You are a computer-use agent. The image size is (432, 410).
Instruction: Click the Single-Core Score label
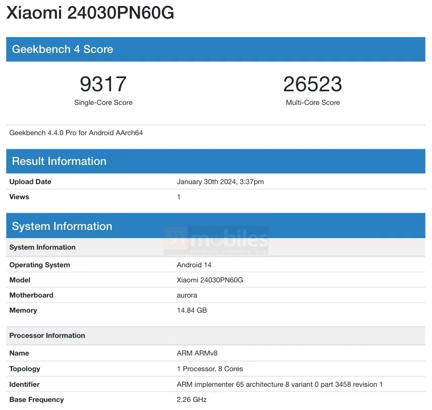[x=103, y=102]
